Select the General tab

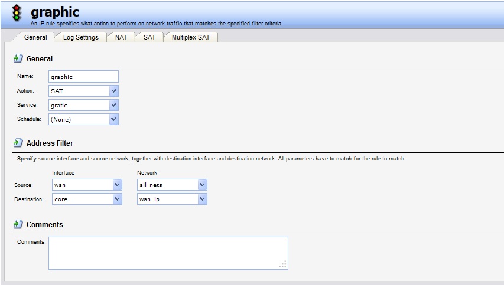click(x=35, y=37)
